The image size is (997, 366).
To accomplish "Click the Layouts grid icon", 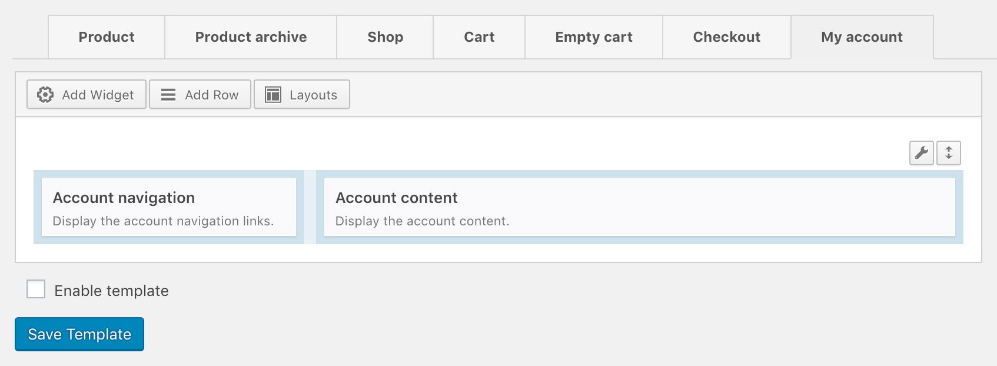I will 273,95.
